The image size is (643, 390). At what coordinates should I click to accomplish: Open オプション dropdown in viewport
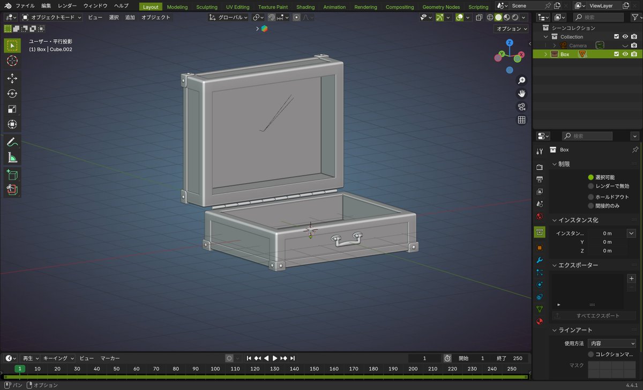pyautogui.click(x=511, y=29)
